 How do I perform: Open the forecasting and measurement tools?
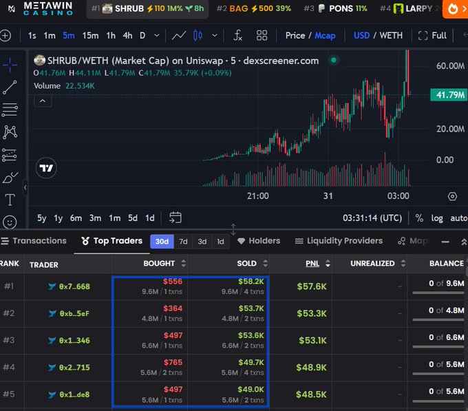(x=9, y=155)
